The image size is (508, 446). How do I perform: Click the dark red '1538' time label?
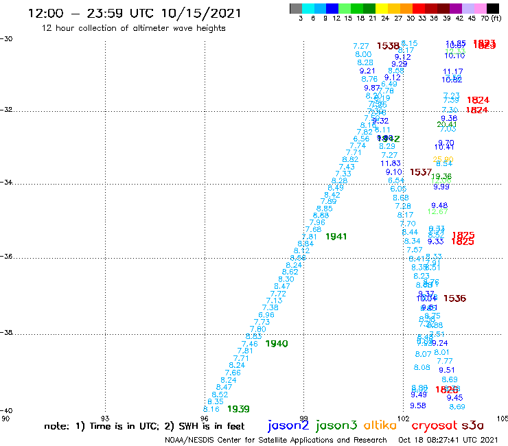[388, 46]
